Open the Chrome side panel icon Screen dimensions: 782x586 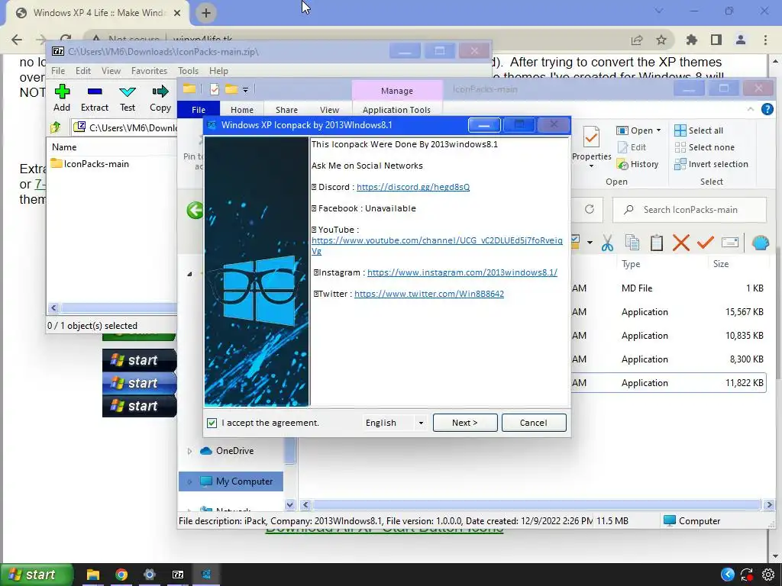tap(716, 40)
